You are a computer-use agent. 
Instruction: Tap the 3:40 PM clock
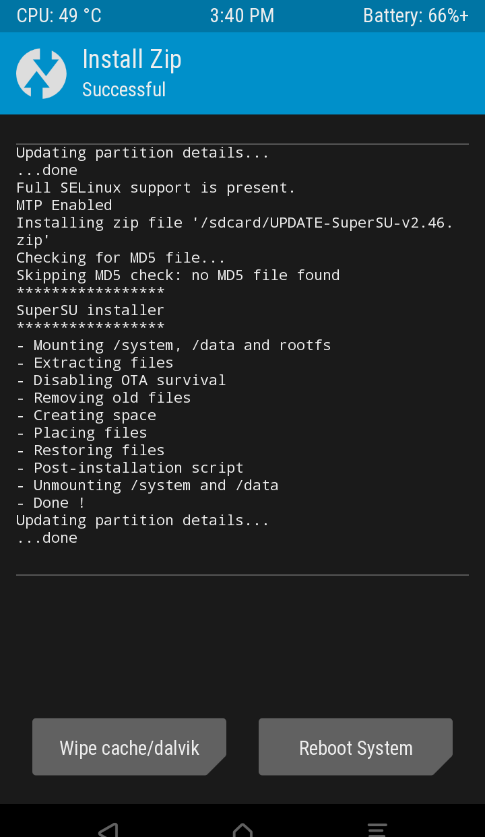tap(242, 16)
